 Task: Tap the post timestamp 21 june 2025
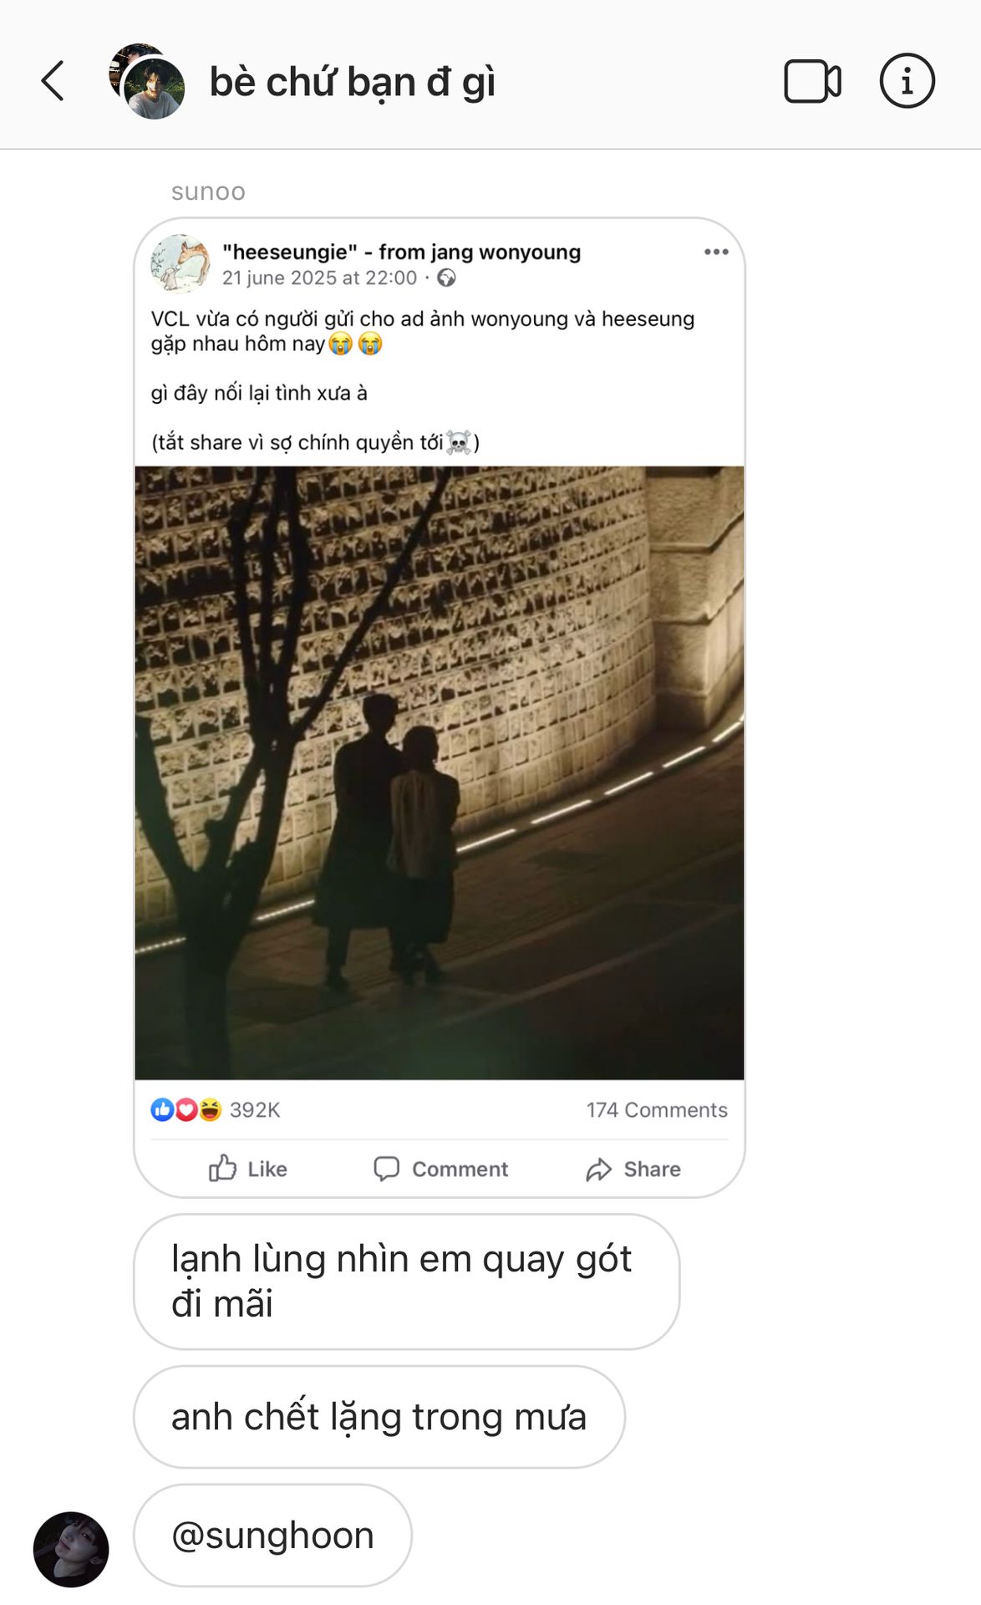point(319,278)
